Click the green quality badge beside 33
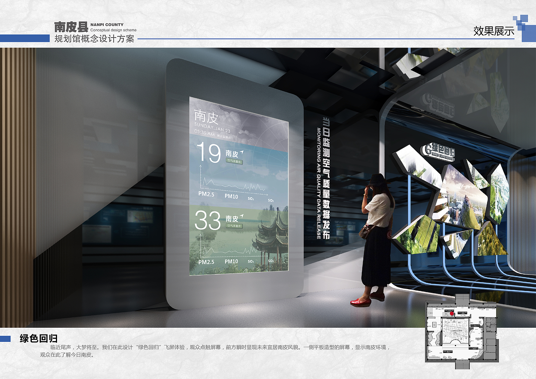This screenshot has width=536, height=379. [x=234, y=226]
